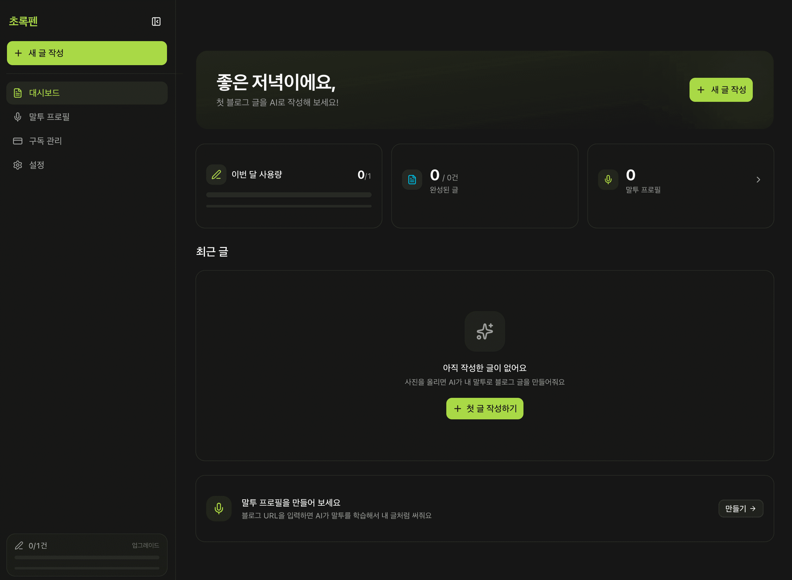This screenshot has width=792, height=580.
Task: Click the 이번 달 사용량 progress bar
Action: (288, 195)
